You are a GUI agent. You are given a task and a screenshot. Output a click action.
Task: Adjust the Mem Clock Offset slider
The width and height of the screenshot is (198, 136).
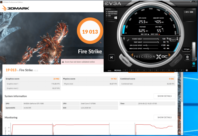(x=151, y=49)
